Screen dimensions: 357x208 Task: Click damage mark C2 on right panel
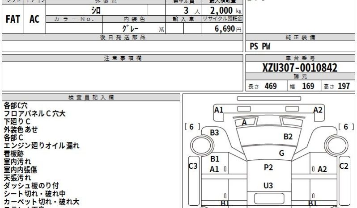click(x=344, y=166)
